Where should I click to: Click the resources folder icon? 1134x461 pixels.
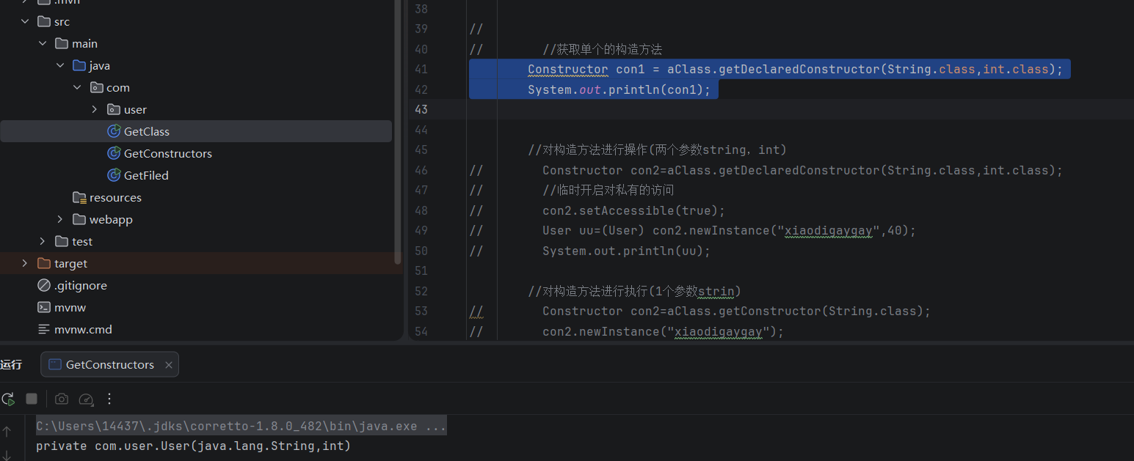click(x=79, y=198)
